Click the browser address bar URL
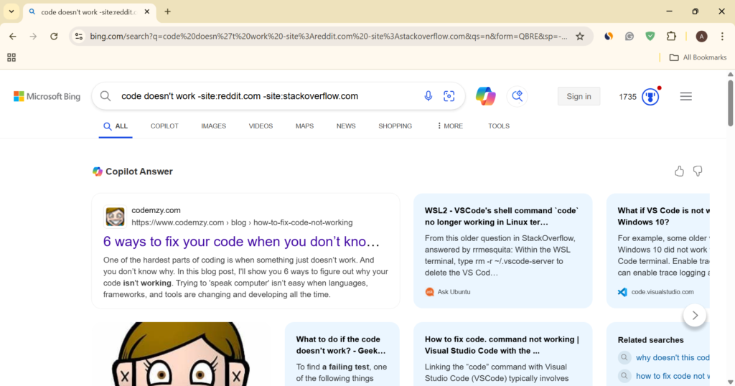Viewport: 735px width, 386px height. [x=328, y=36]
